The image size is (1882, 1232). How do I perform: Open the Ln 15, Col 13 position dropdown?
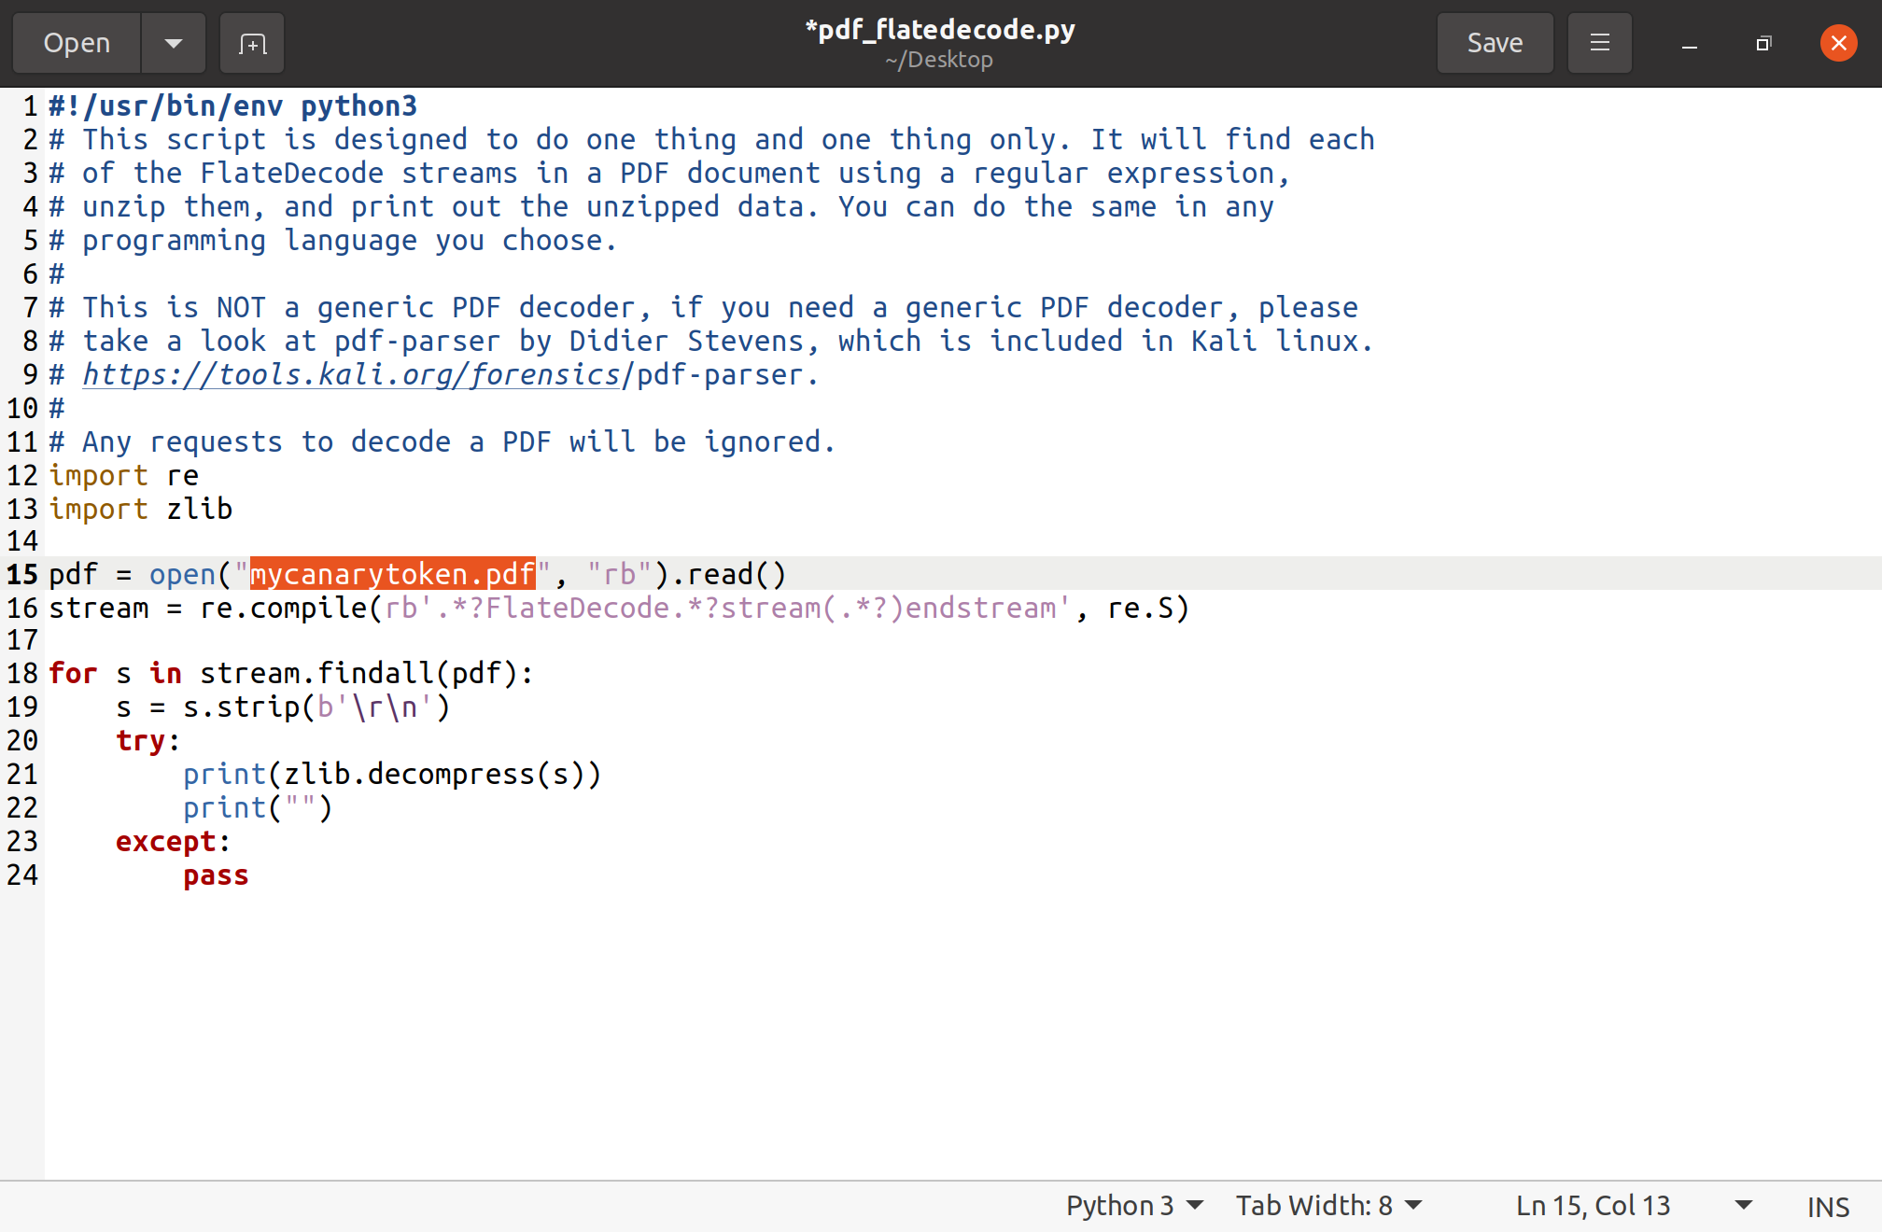(x=1634, y=1206)
